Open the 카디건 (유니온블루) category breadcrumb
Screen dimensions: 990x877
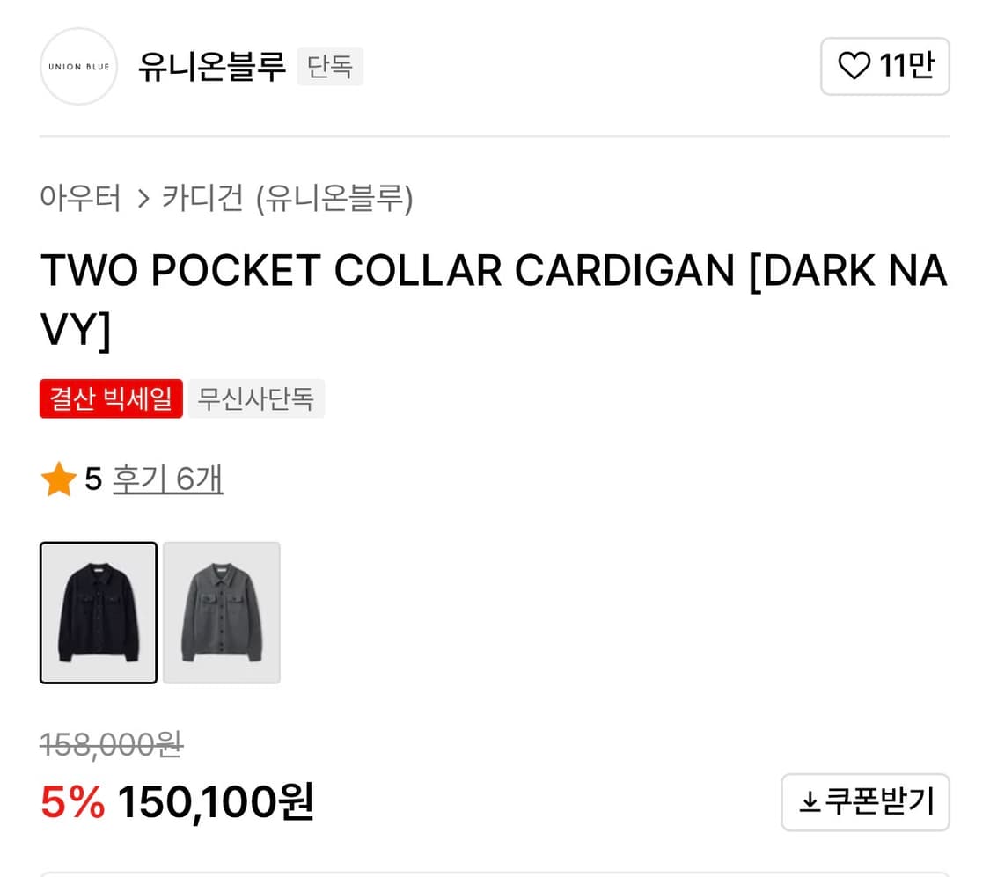point(287,198)
